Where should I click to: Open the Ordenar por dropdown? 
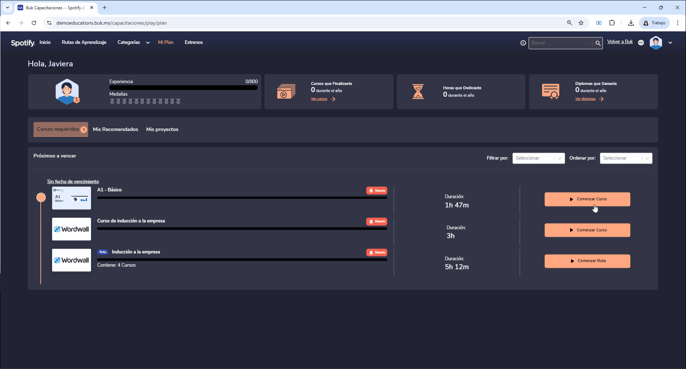click(x=626, y=158)
